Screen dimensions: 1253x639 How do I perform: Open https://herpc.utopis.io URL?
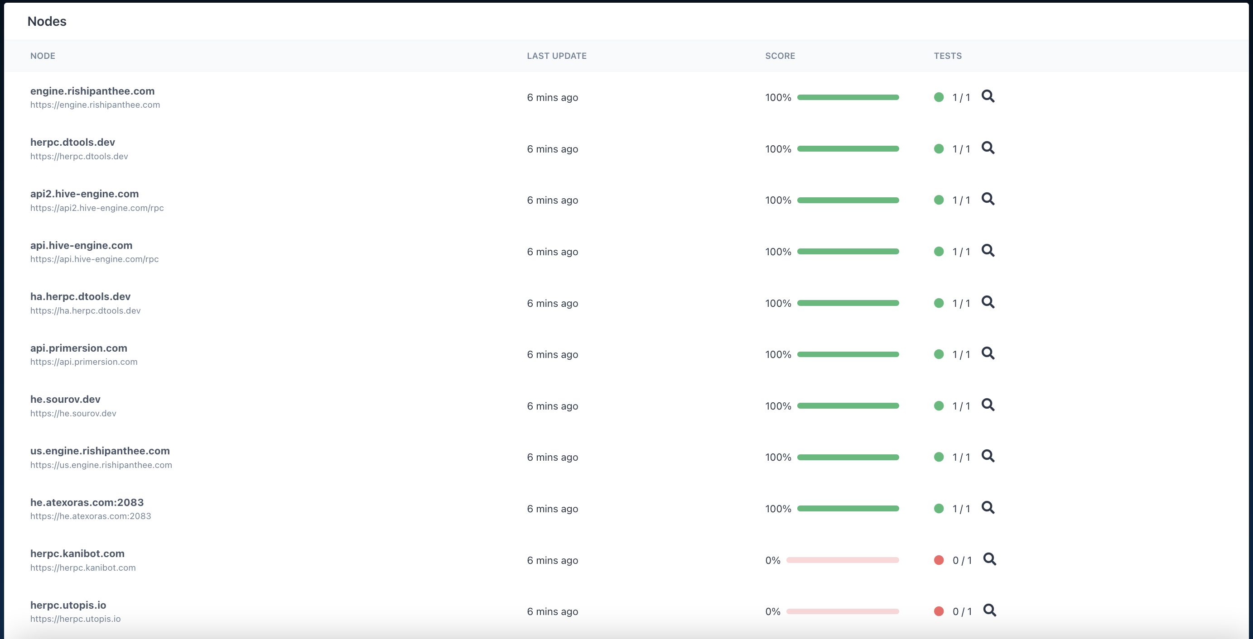75,619
